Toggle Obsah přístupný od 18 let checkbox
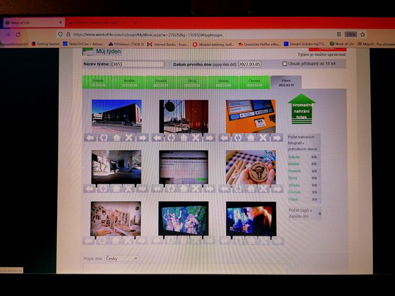 [x=285, y=64]
